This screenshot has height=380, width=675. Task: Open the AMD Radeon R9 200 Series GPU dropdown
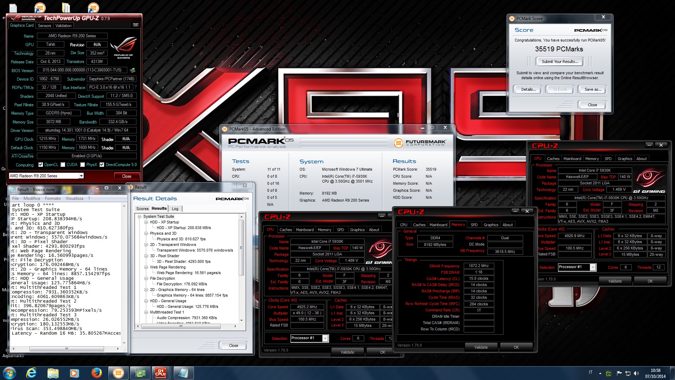tap(46, 176)
